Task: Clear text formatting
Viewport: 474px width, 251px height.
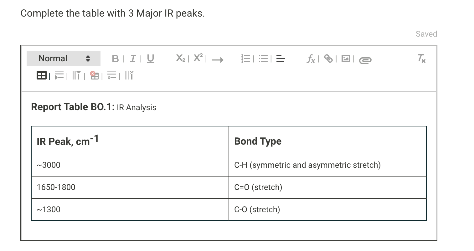Action: (420, 59)
